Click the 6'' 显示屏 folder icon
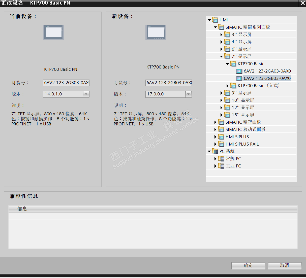The image size is (306, 278). (x=227, y=49)
